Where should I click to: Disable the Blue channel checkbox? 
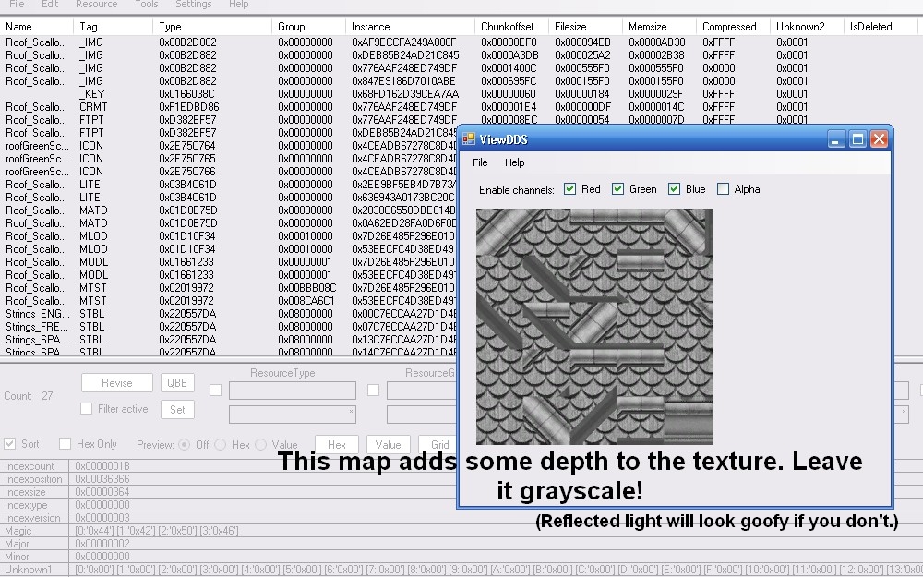(x=674, y=189)
